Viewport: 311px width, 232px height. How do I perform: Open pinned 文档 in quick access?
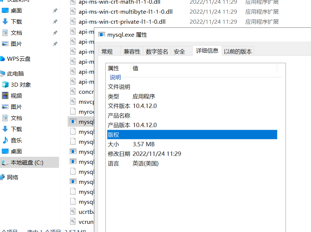(16, 33)
